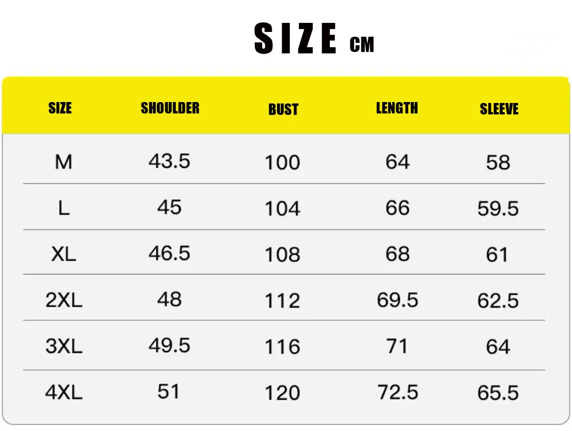Click length value 72.5 for 4XL

[398, 392]
